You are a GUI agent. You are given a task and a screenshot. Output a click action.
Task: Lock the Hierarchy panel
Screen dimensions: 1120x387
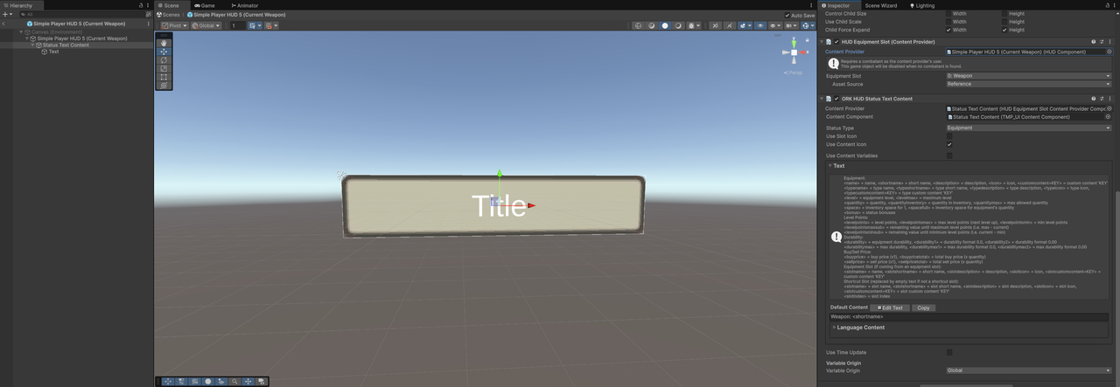pyautogui.click(x=142, y=5)
